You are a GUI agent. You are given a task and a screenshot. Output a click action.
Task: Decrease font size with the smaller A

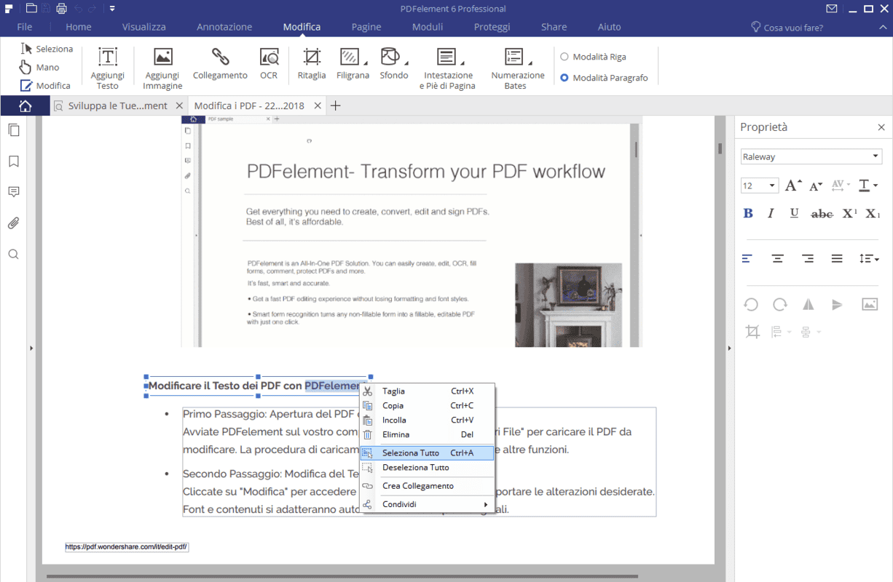click(816, 186)
